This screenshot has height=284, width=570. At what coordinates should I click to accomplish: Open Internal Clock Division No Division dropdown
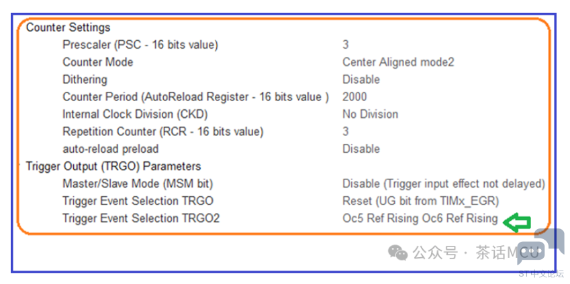tap(370, 115)
